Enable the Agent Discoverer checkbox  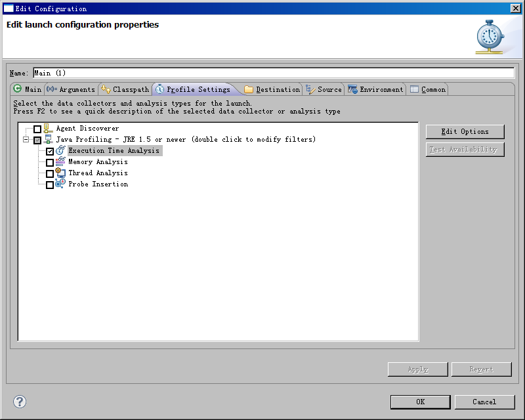point(37,129)
